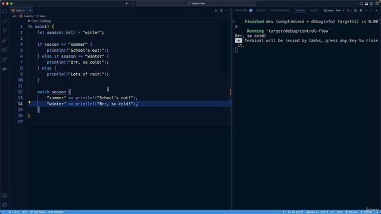This screenshot has height=214, width=381.
Task: Click the &str type hint on line 2
Action: (x=71, y=33)
